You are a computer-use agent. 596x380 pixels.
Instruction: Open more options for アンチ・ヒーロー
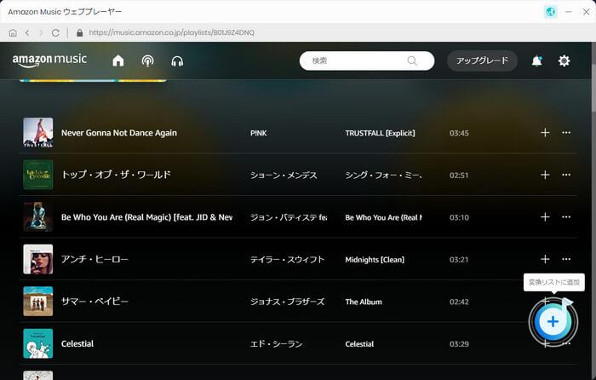(566, 259)
